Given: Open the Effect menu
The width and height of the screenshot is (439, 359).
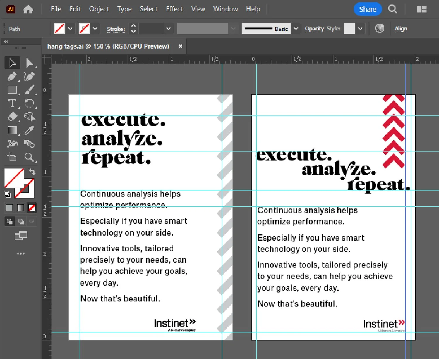Looking at the screenshot, I should click(x=174, y=9).
